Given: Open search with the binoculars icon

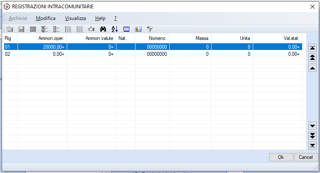Looking at the screenshot, I should tap(103, 29).
